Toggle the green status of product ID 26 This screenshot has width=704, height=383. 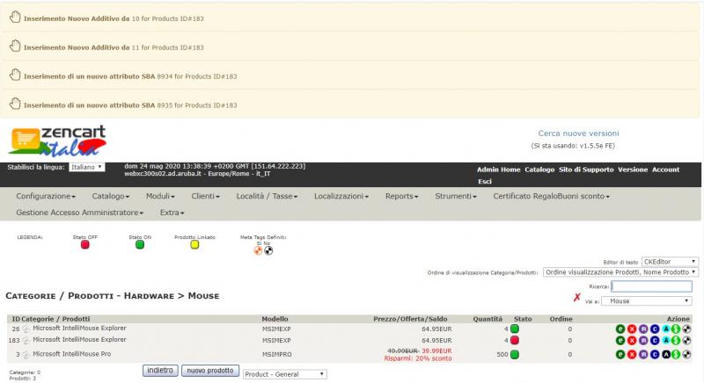(x=515, y=329)
